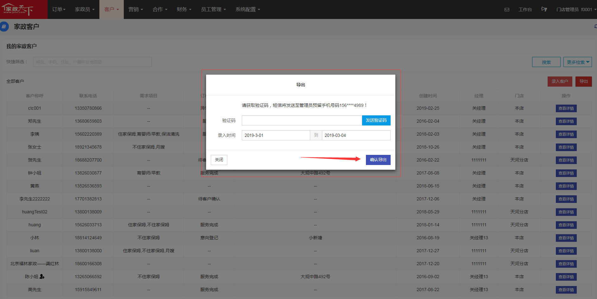
Task: Open the 员工管理 menu
Action: point(213,9)
